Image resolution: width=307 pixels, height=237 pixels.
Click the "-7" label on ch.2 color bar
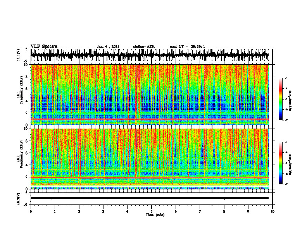click(x=286, y=184)
